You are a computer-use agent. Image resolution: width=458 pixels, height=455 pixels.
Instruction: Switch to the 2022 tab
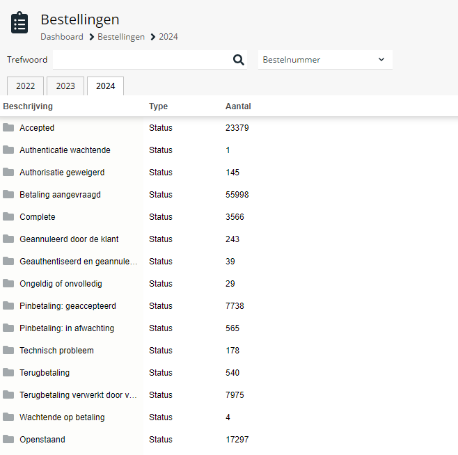click(26, 86)
